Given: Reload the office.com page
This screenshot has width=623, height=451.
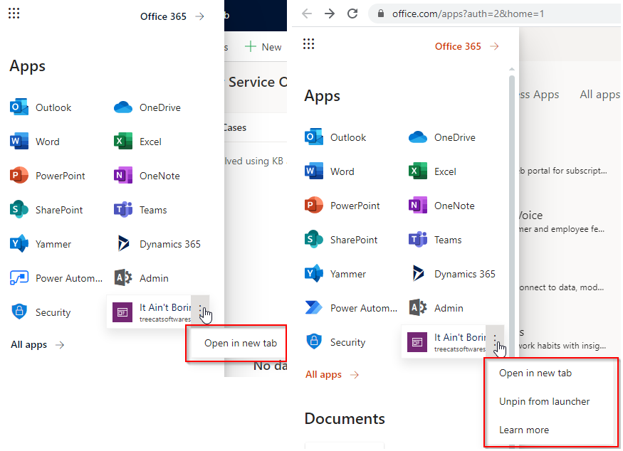Looking at the screenshot, I should (x=352, y=14).
